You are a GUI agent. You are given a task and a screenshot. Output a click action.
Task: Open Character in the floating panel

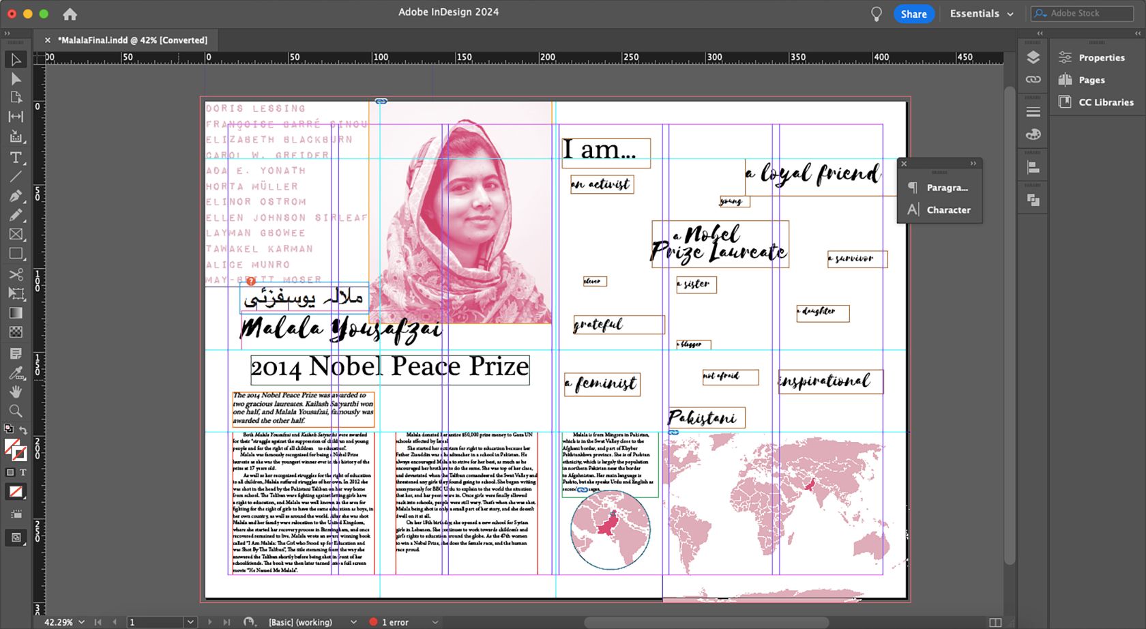(948, 209)
